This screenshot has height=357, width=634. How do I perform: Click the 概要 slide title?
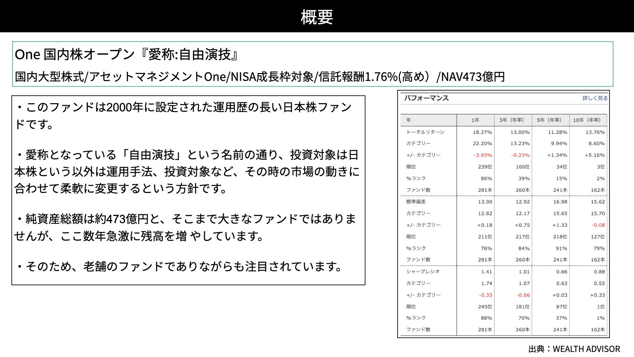coord(317,17)
